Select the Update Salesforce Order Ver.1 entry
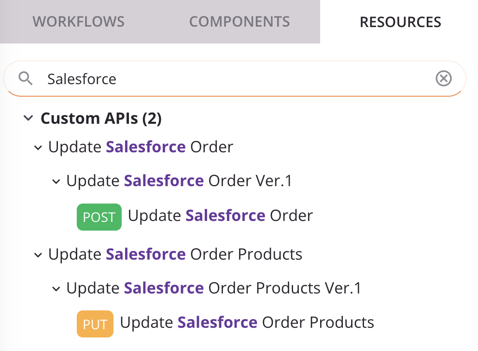This screenshot has height=351, width=478. [x=179, y=181]
